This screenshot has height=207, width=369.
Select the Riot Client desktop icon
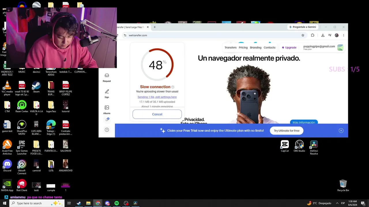pyautogui.click(x=22, y=185)
